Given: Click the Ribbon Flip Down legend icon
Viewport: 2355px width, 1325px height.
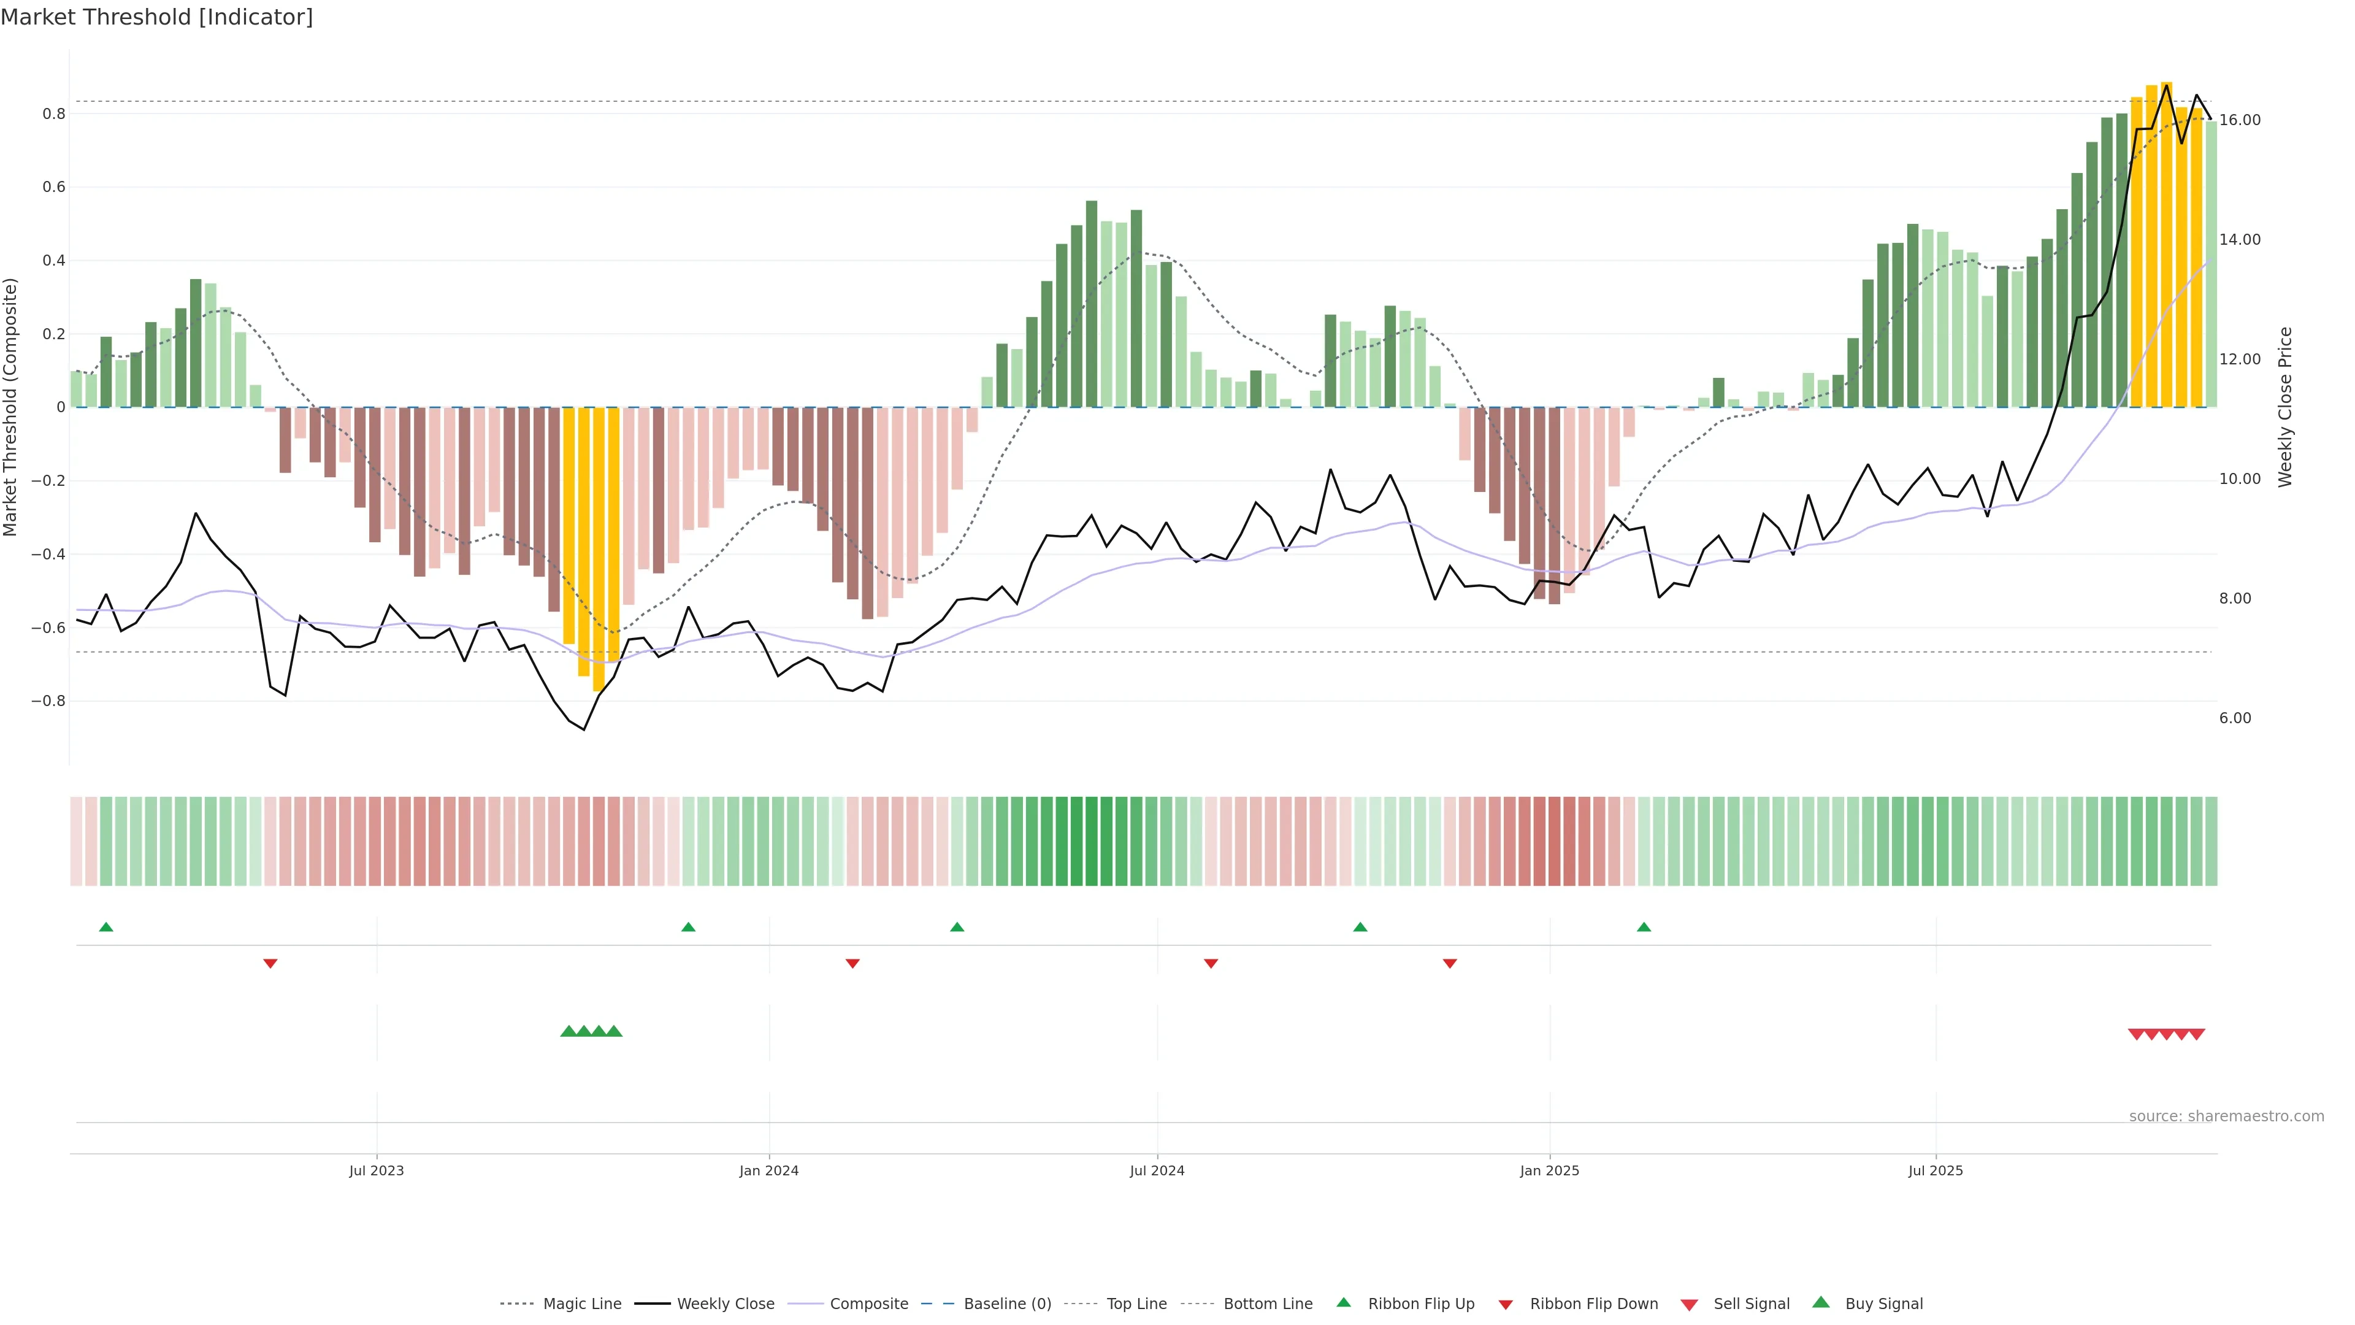Looking at the screenshot, I should (1506, 1305).
